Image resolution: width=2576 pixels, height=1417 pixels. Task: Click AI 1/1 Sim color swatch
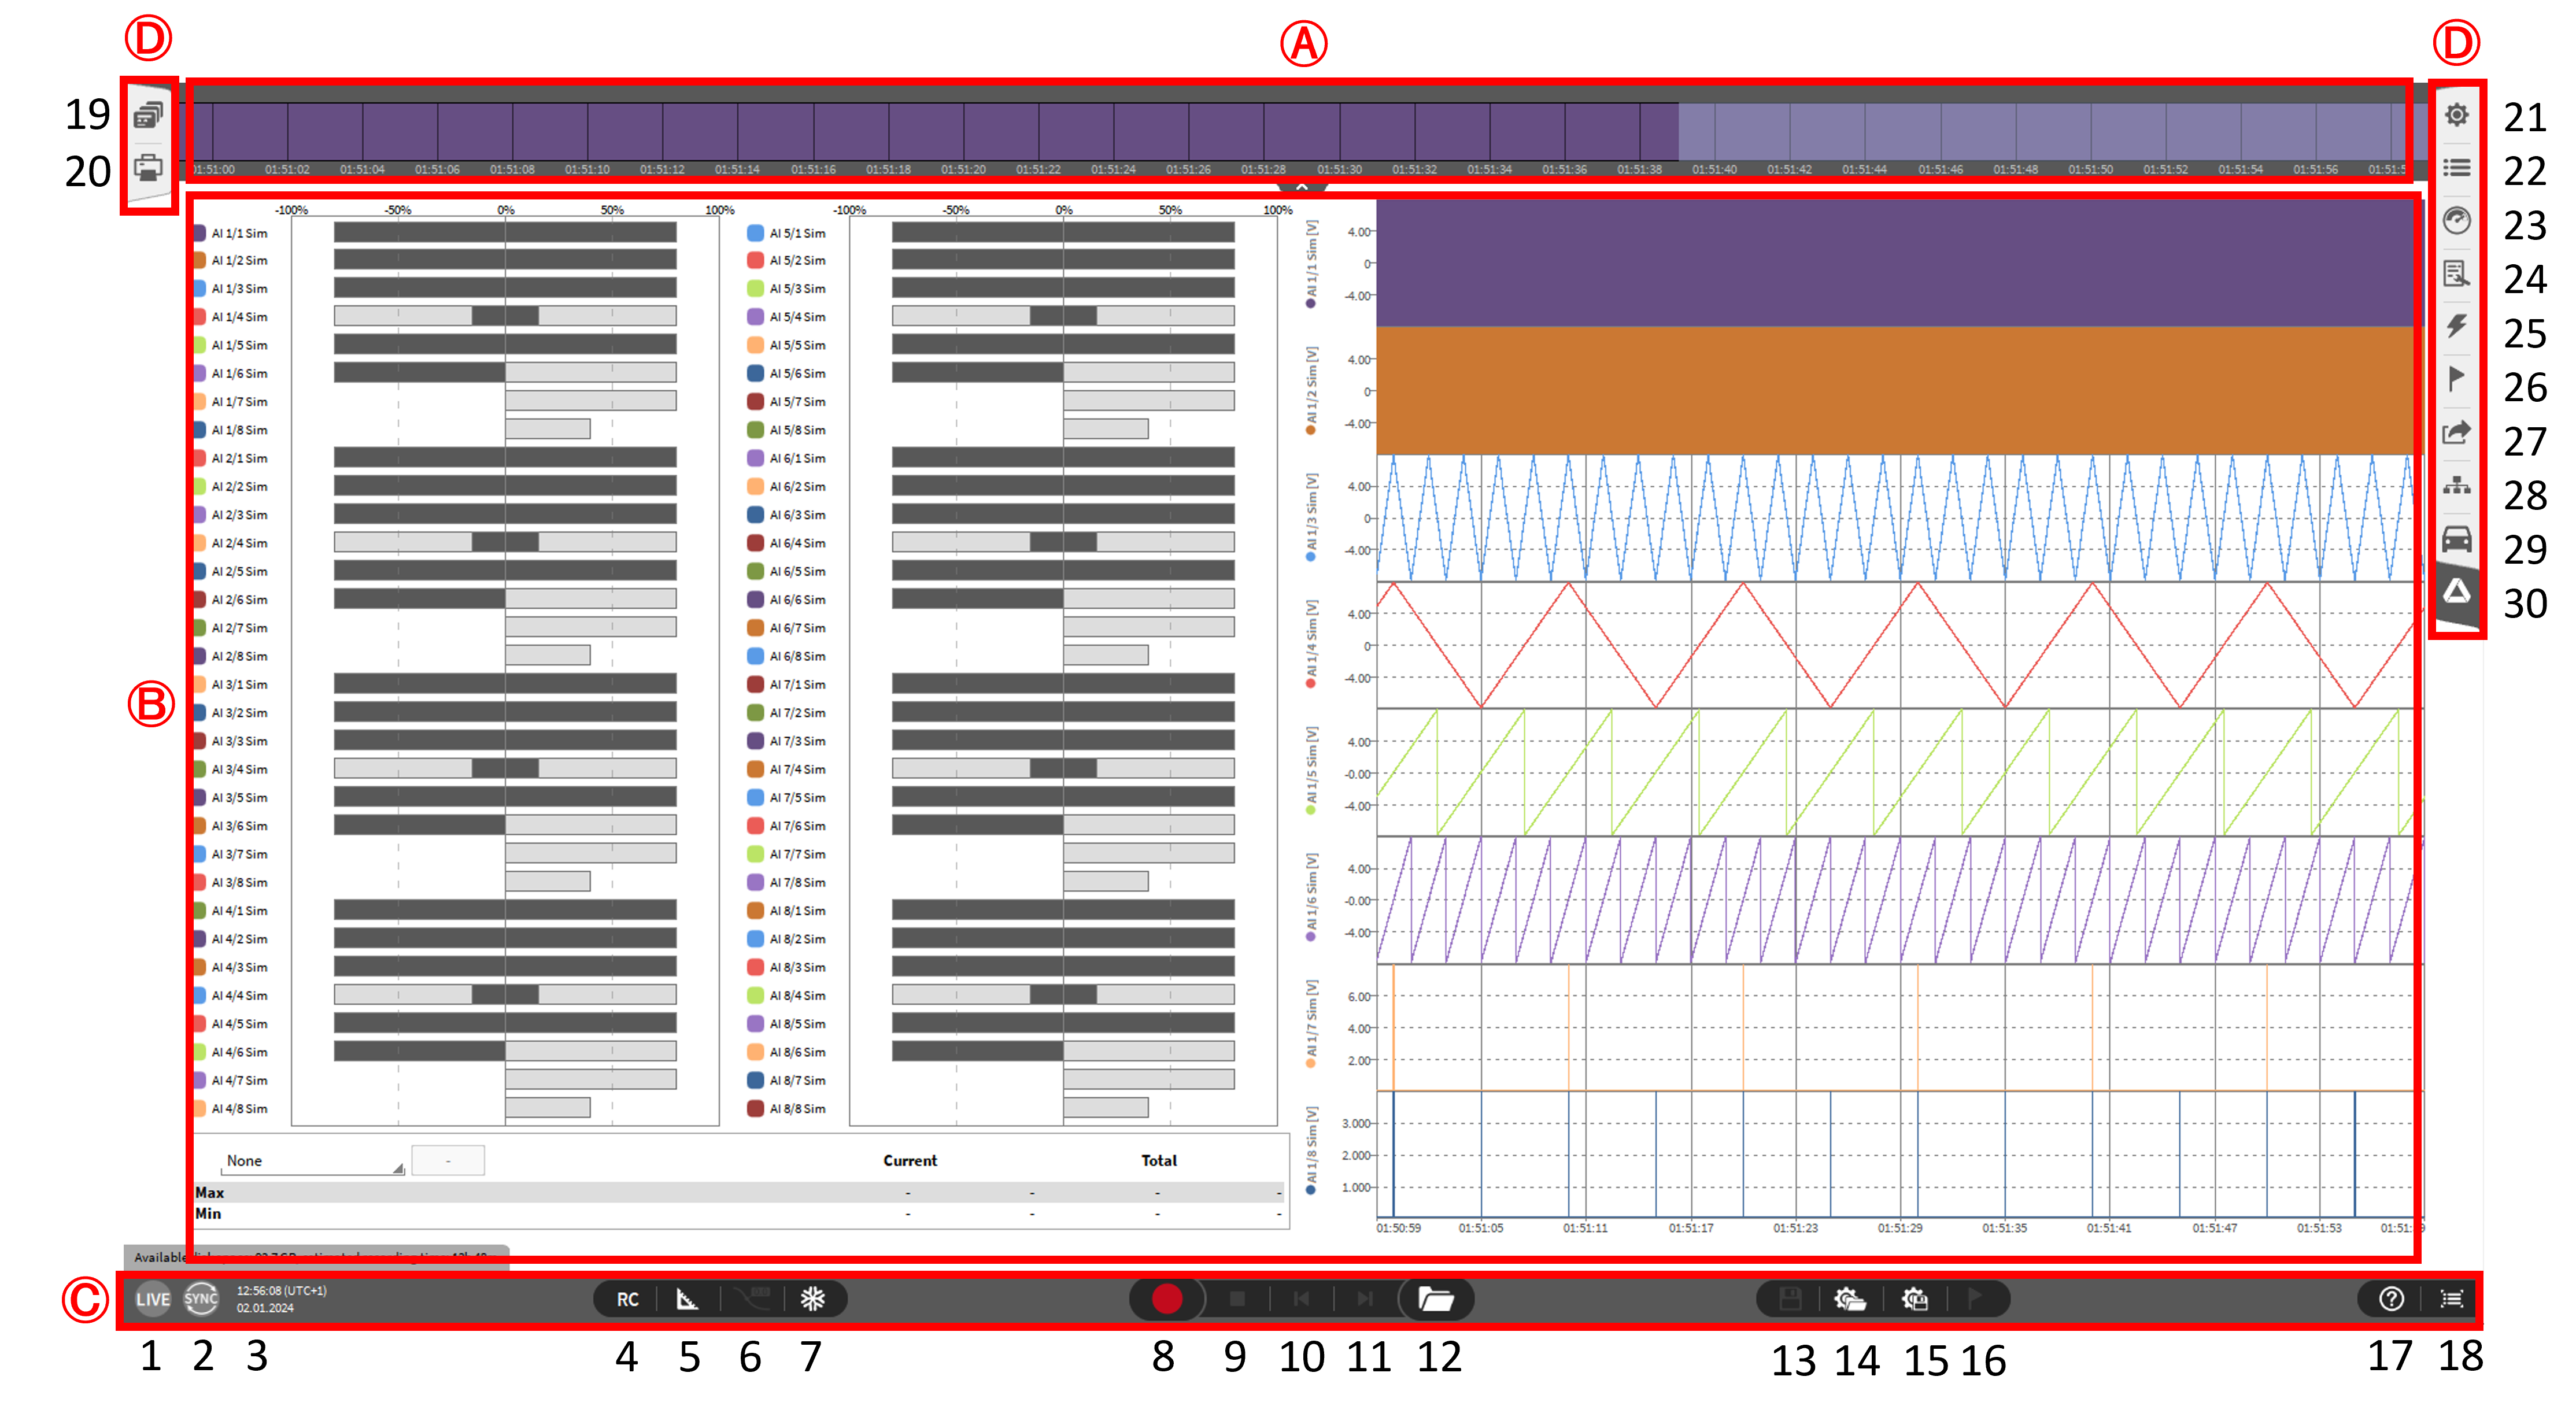[199, 233]
